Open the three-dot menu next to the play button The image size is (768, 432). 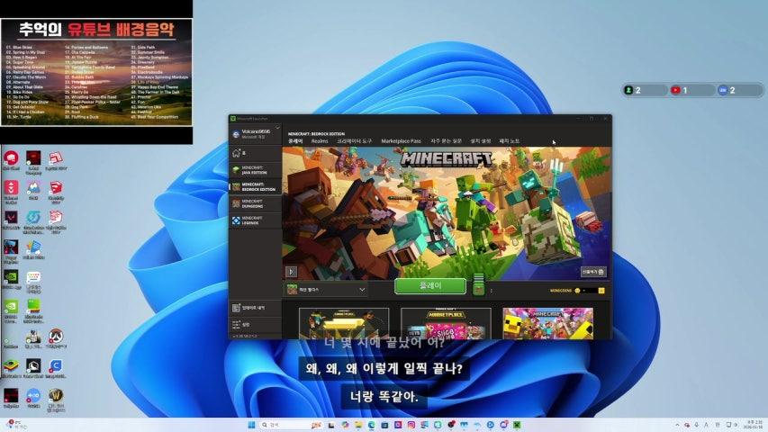492,291
